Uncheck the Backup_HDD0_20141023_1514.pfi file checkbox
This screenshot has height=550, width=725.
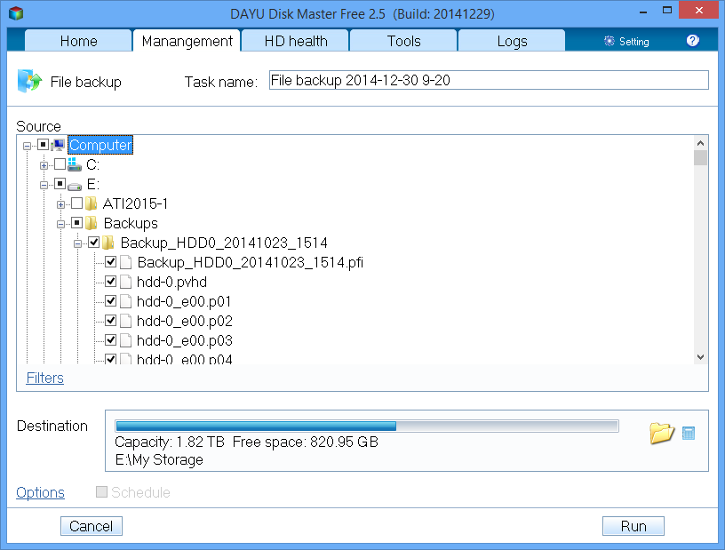[110, 262]
